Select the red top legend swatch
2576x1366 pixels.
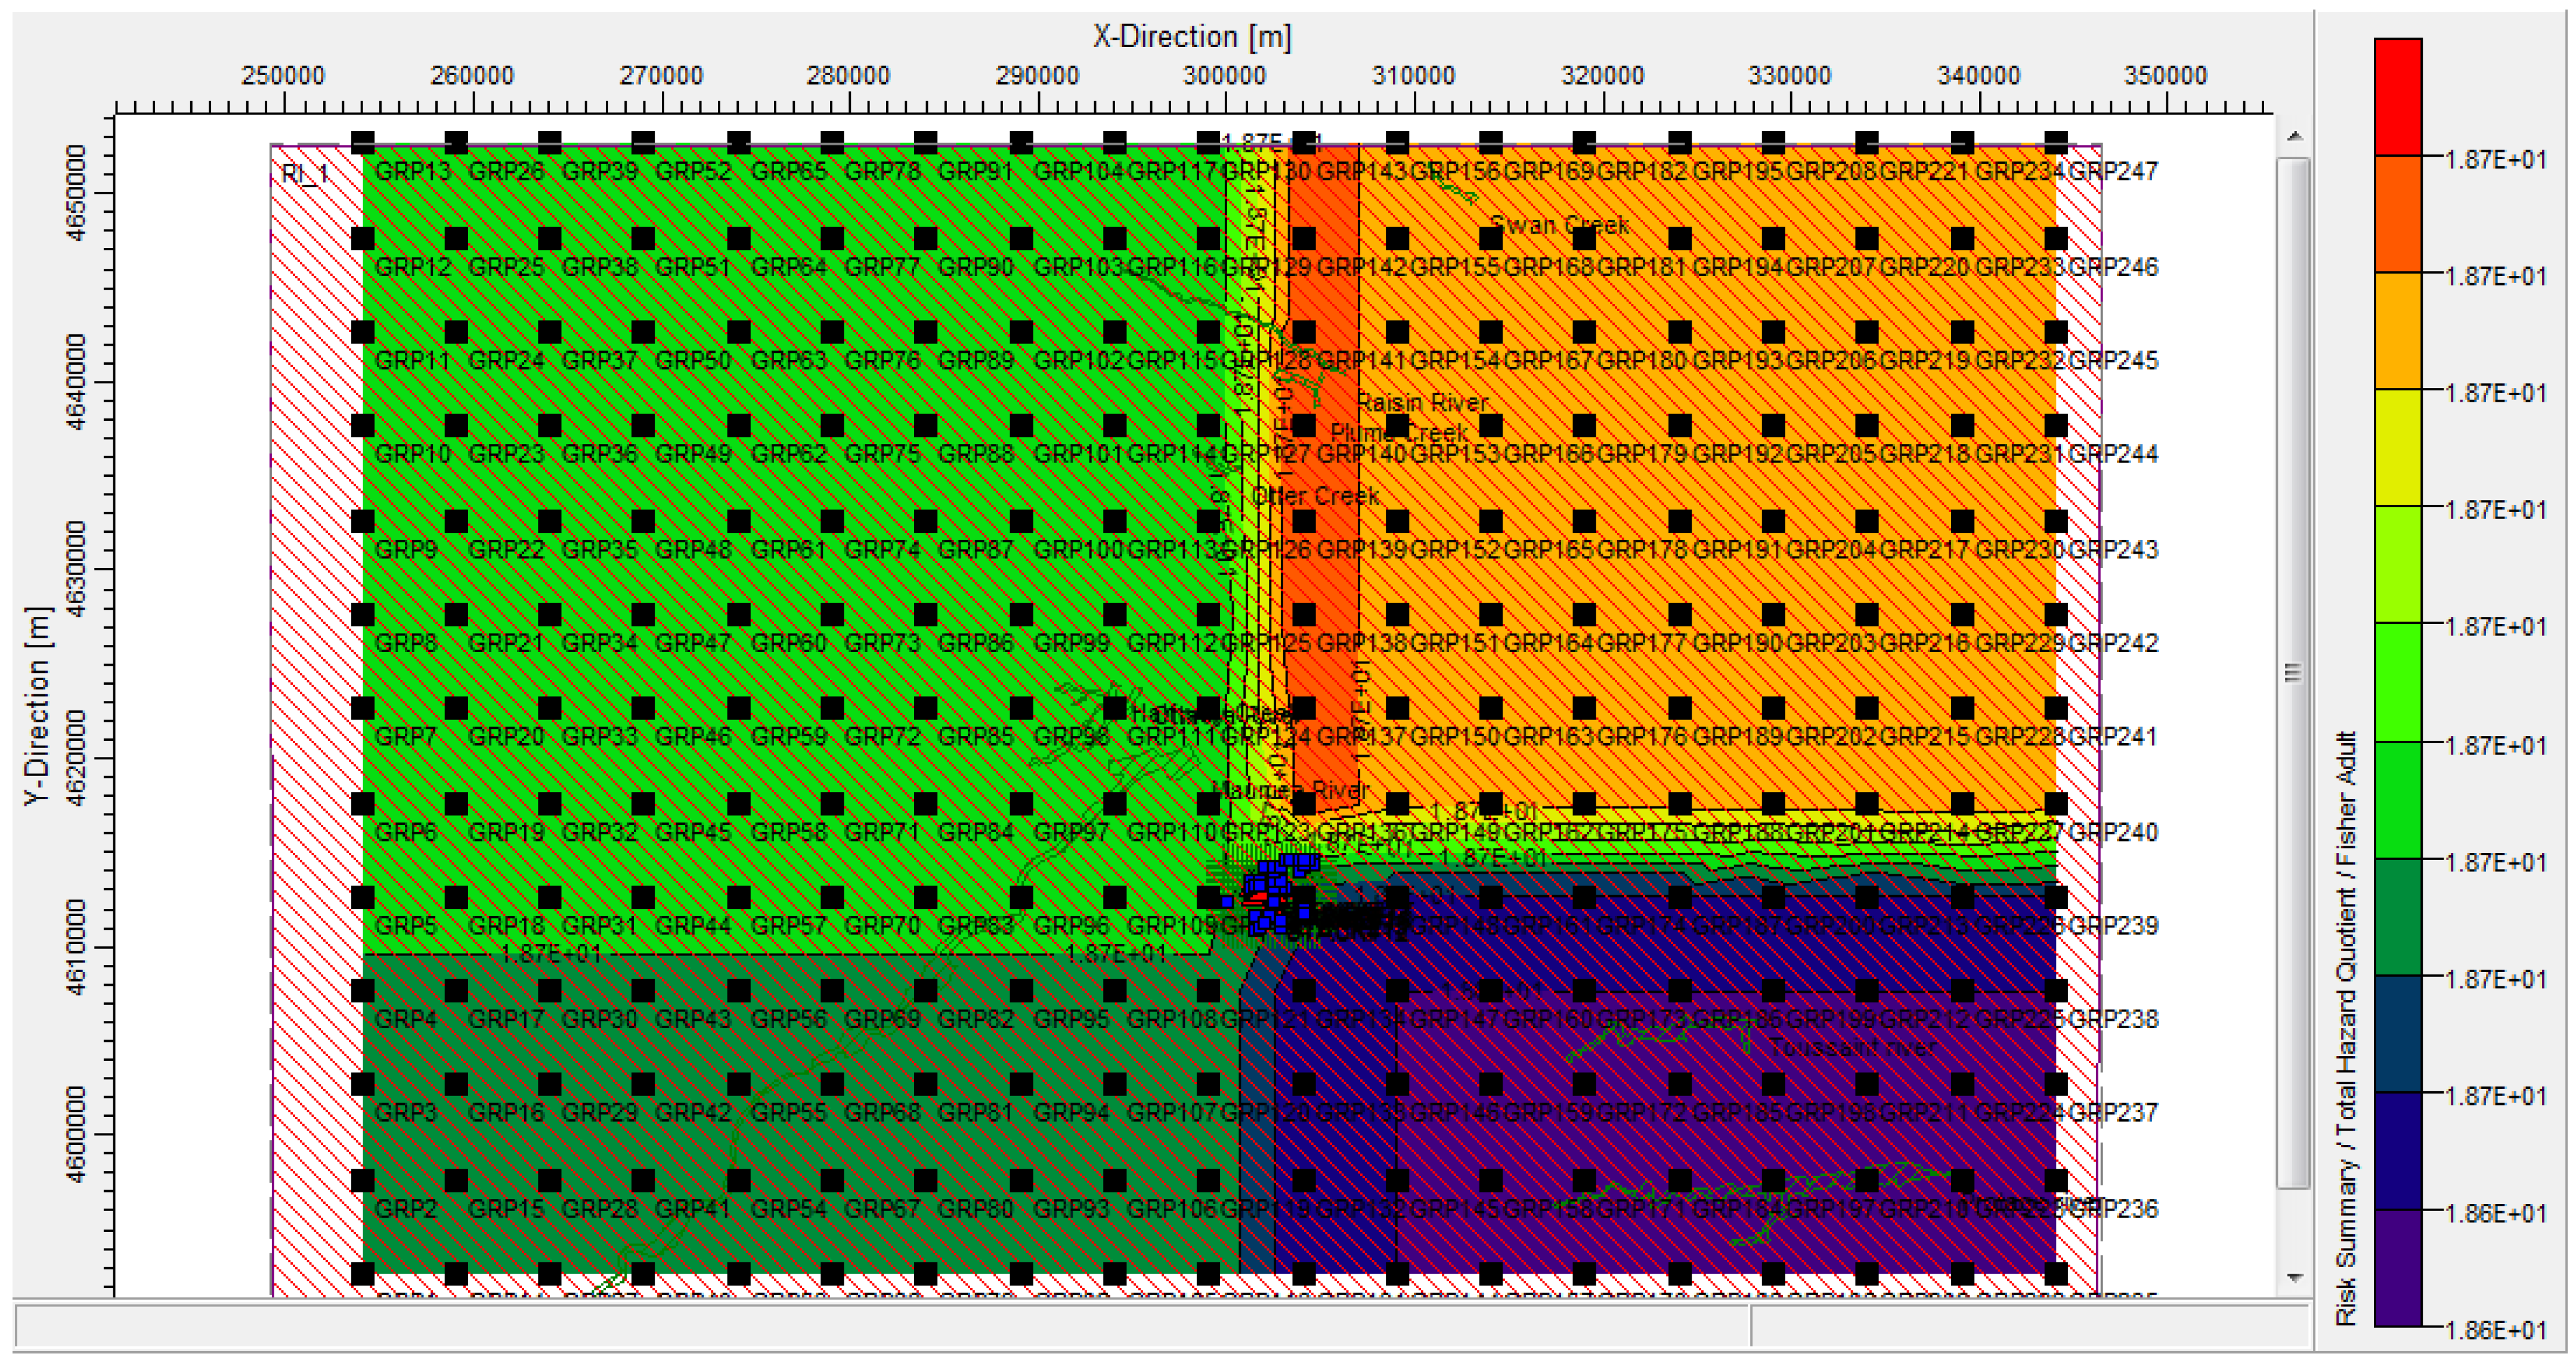(2397, 96)
